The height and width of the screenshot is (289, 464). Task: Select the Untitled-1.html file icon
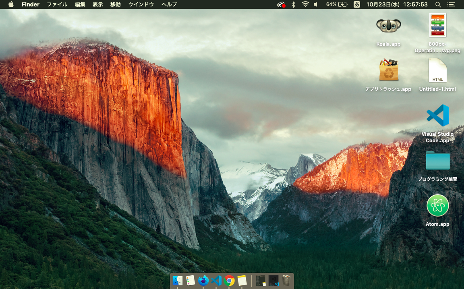438,70
